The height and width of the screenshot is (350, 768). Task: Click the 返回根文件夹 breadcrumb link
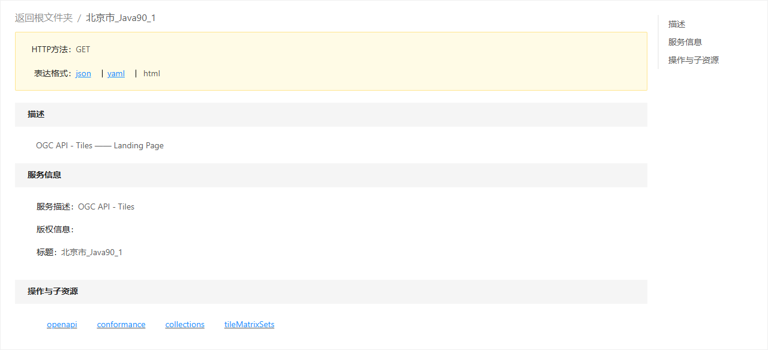44,18
